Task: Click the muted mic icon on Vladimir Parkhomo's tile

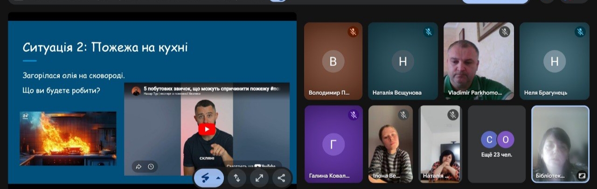Action: [505, 32]
